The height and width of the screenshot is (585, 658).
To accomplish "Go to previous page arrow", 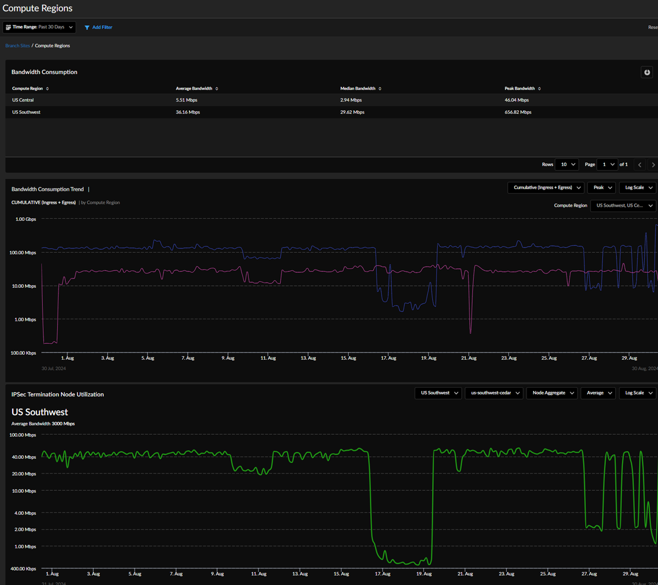I will [x=639, y=164].
